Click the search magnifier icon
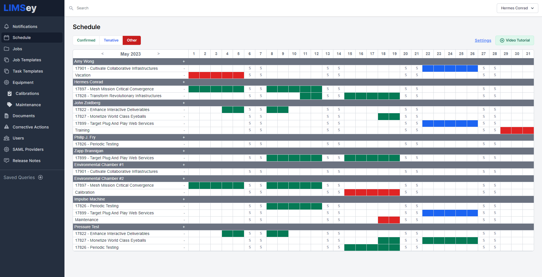This screenshot has height=277, width=542. point(71,8)
